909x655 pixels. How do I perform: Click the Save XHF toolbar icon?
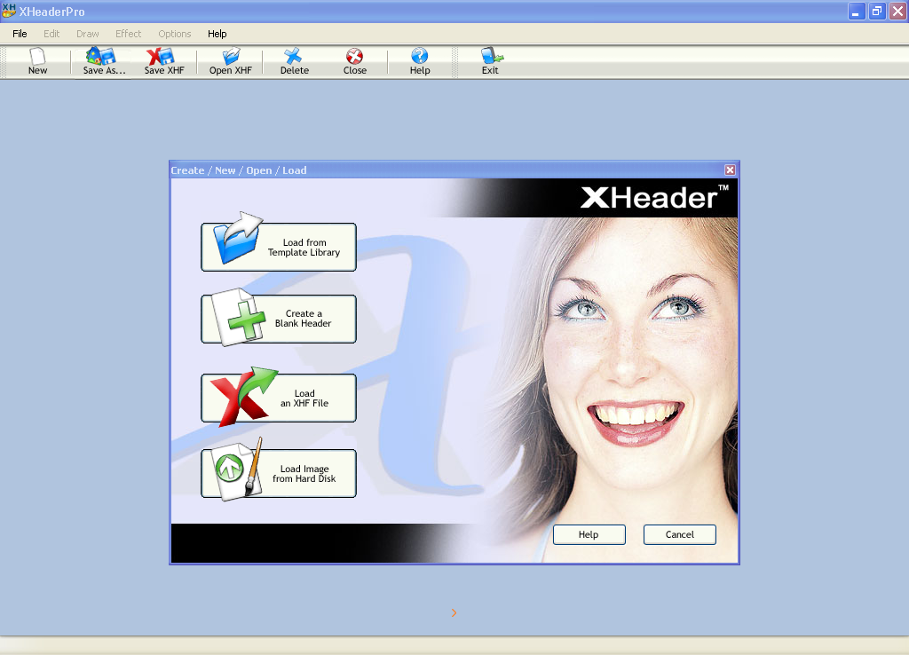coord(164,61)
